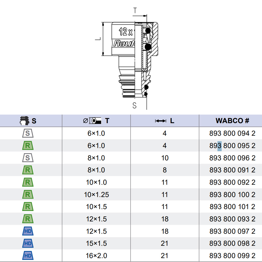Click the green R badge in the 10×1.25 row
Viewport: 262px width, 262px height.
tap(28, 195)
